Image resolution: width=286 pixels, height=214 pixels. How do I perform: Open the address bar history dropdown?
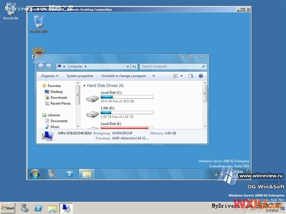[x=128, y=66]
